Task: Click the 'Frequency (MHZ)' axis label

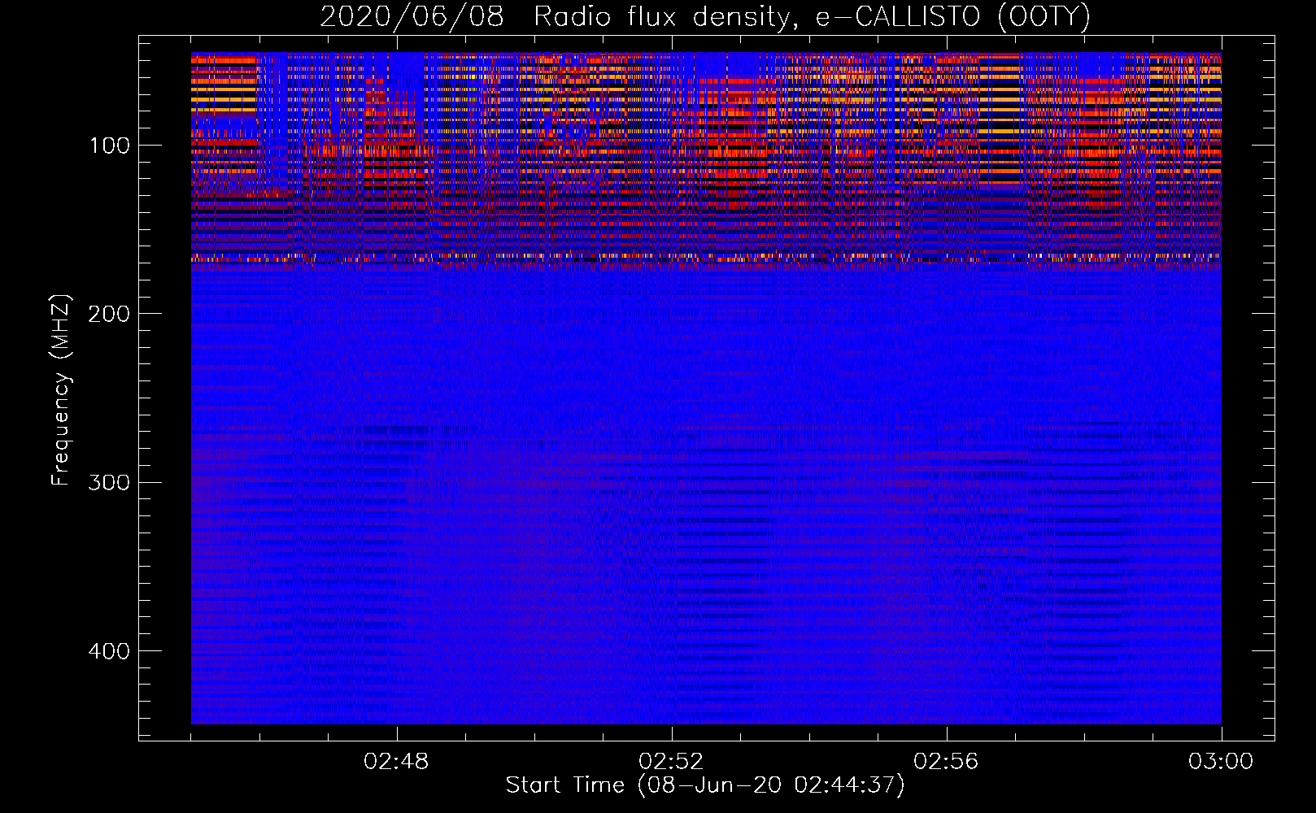Action: coord(61,389)
